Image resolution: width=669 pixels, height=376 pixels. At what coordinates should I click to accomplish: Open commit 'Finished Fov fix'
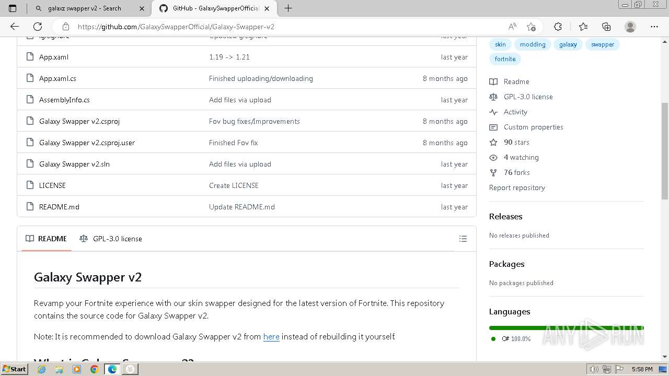pyautogui.click(x=233, y=143)
